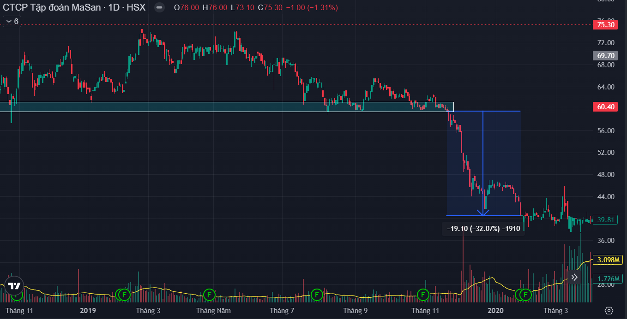Viewport: 627px width, 319px height.
Task: Click the L73.10 low value in legend
Action: [x=243, y=8]
